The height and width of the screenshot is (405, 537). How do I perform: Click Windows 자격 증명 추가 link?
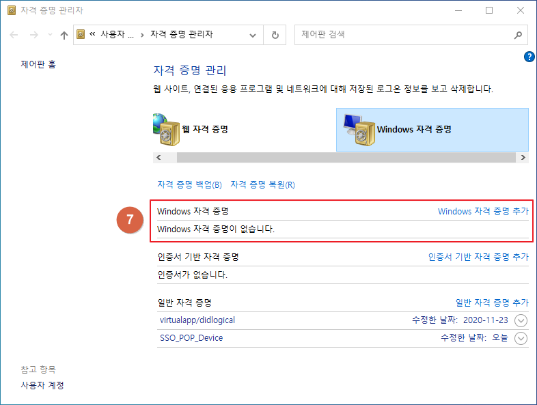(x=483, y=211)
